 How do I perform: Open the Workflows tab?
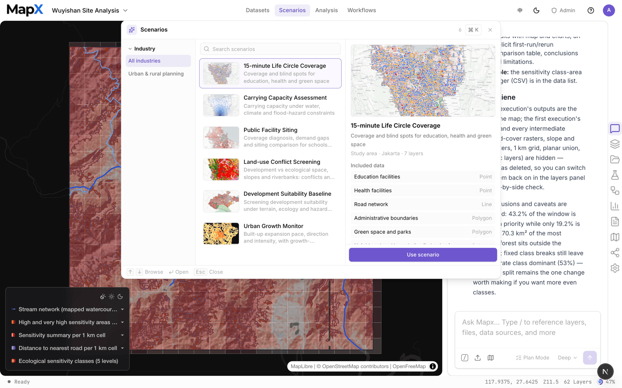362,10
